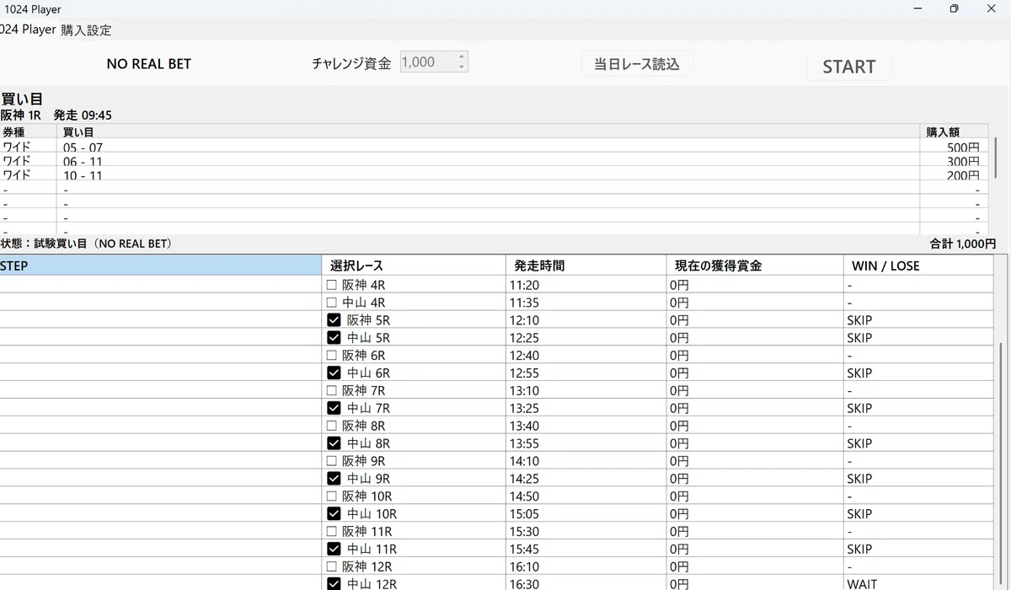
Task: Tick the 阪神 11R checkbox
Action: [x=331, y=532]
